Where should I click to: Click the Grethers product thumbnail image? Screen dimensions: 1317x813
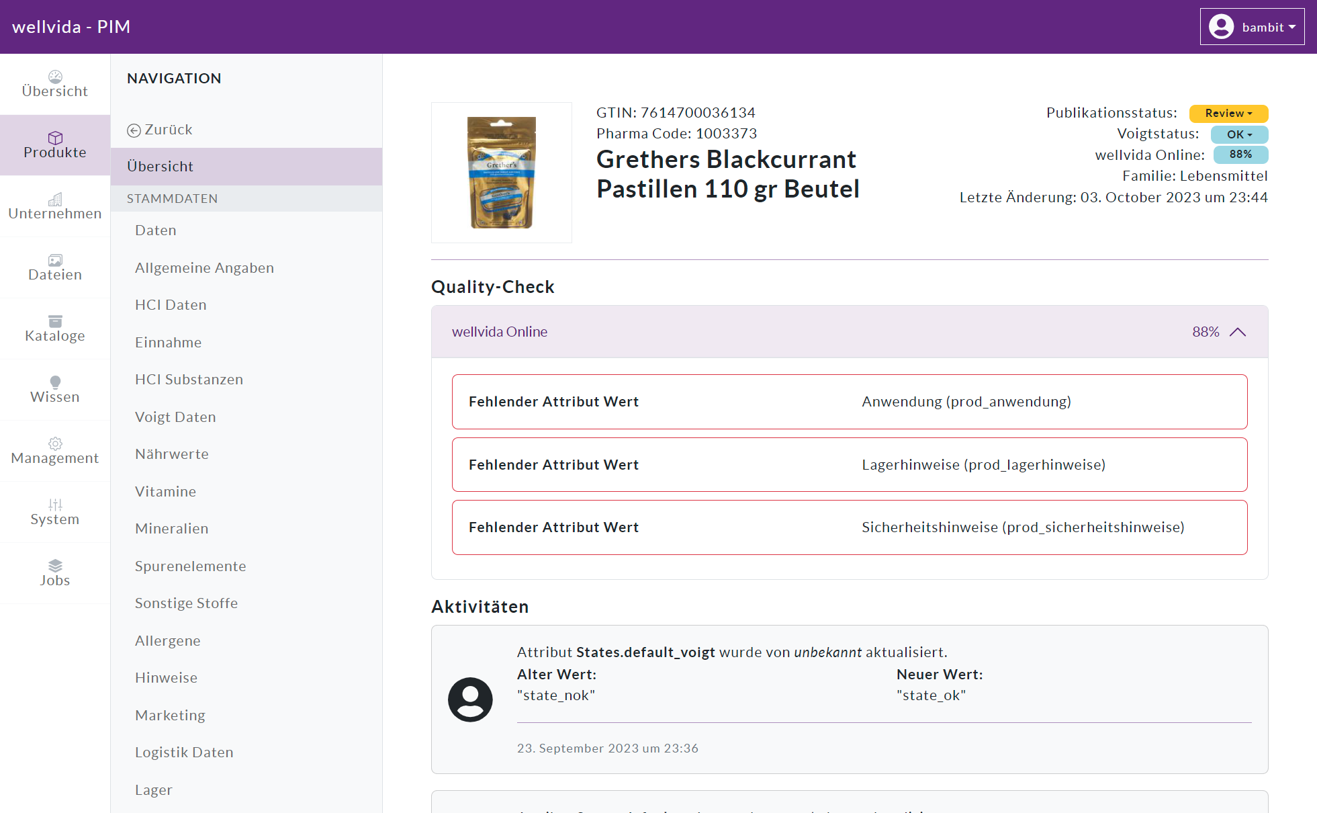click(502, 173)
